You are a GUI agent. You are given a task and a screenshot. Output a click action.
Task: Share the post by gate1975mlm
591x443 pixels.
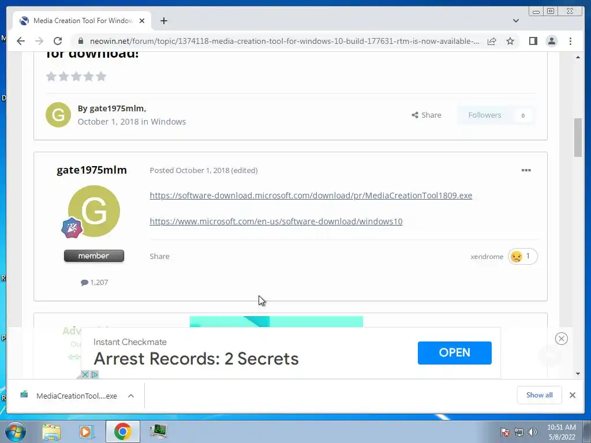point(159,257)
